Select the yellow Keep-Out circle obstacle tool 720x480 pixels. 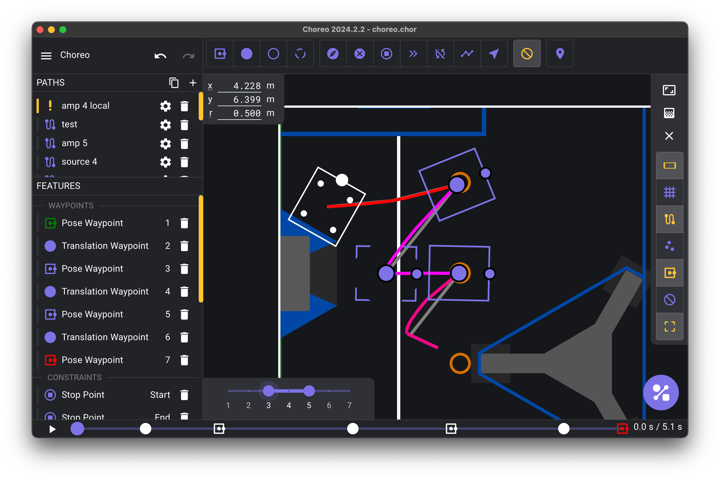tap(527, 54)
